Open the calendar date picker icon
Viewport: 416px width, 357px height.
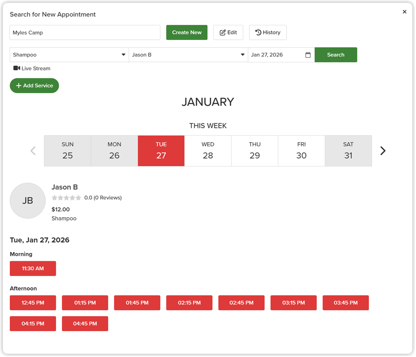coord(308,55)
